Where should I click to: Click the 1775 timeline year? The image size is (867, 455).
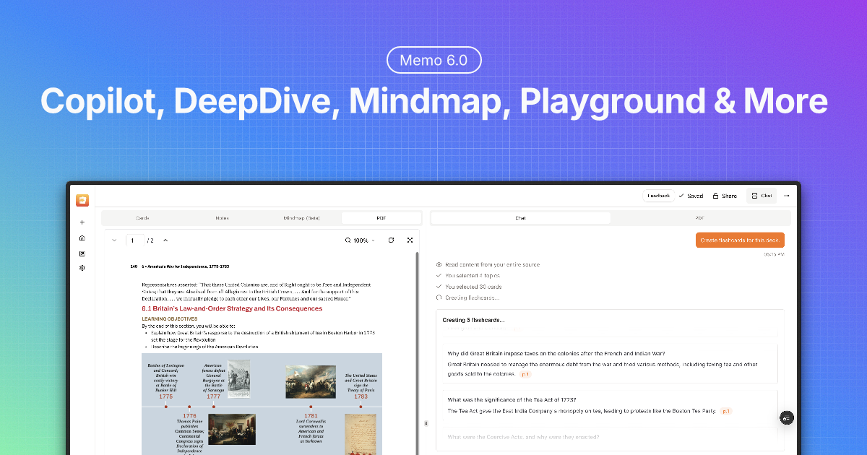165,396
